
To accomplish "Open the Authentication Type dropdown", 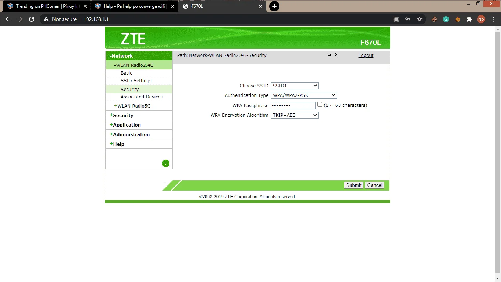I will point(304,95).
